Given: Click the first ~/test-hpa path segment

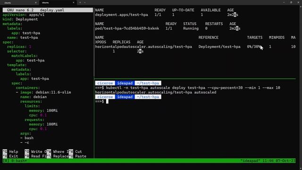Looking at the screenshot, I should [148, 83].
